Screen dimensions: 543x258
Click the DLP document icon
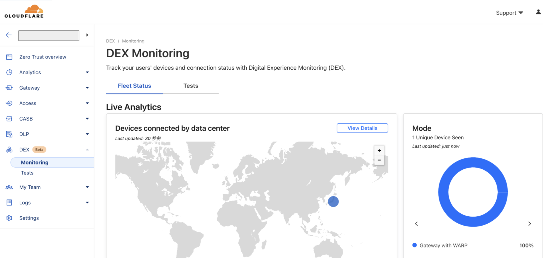9,134
